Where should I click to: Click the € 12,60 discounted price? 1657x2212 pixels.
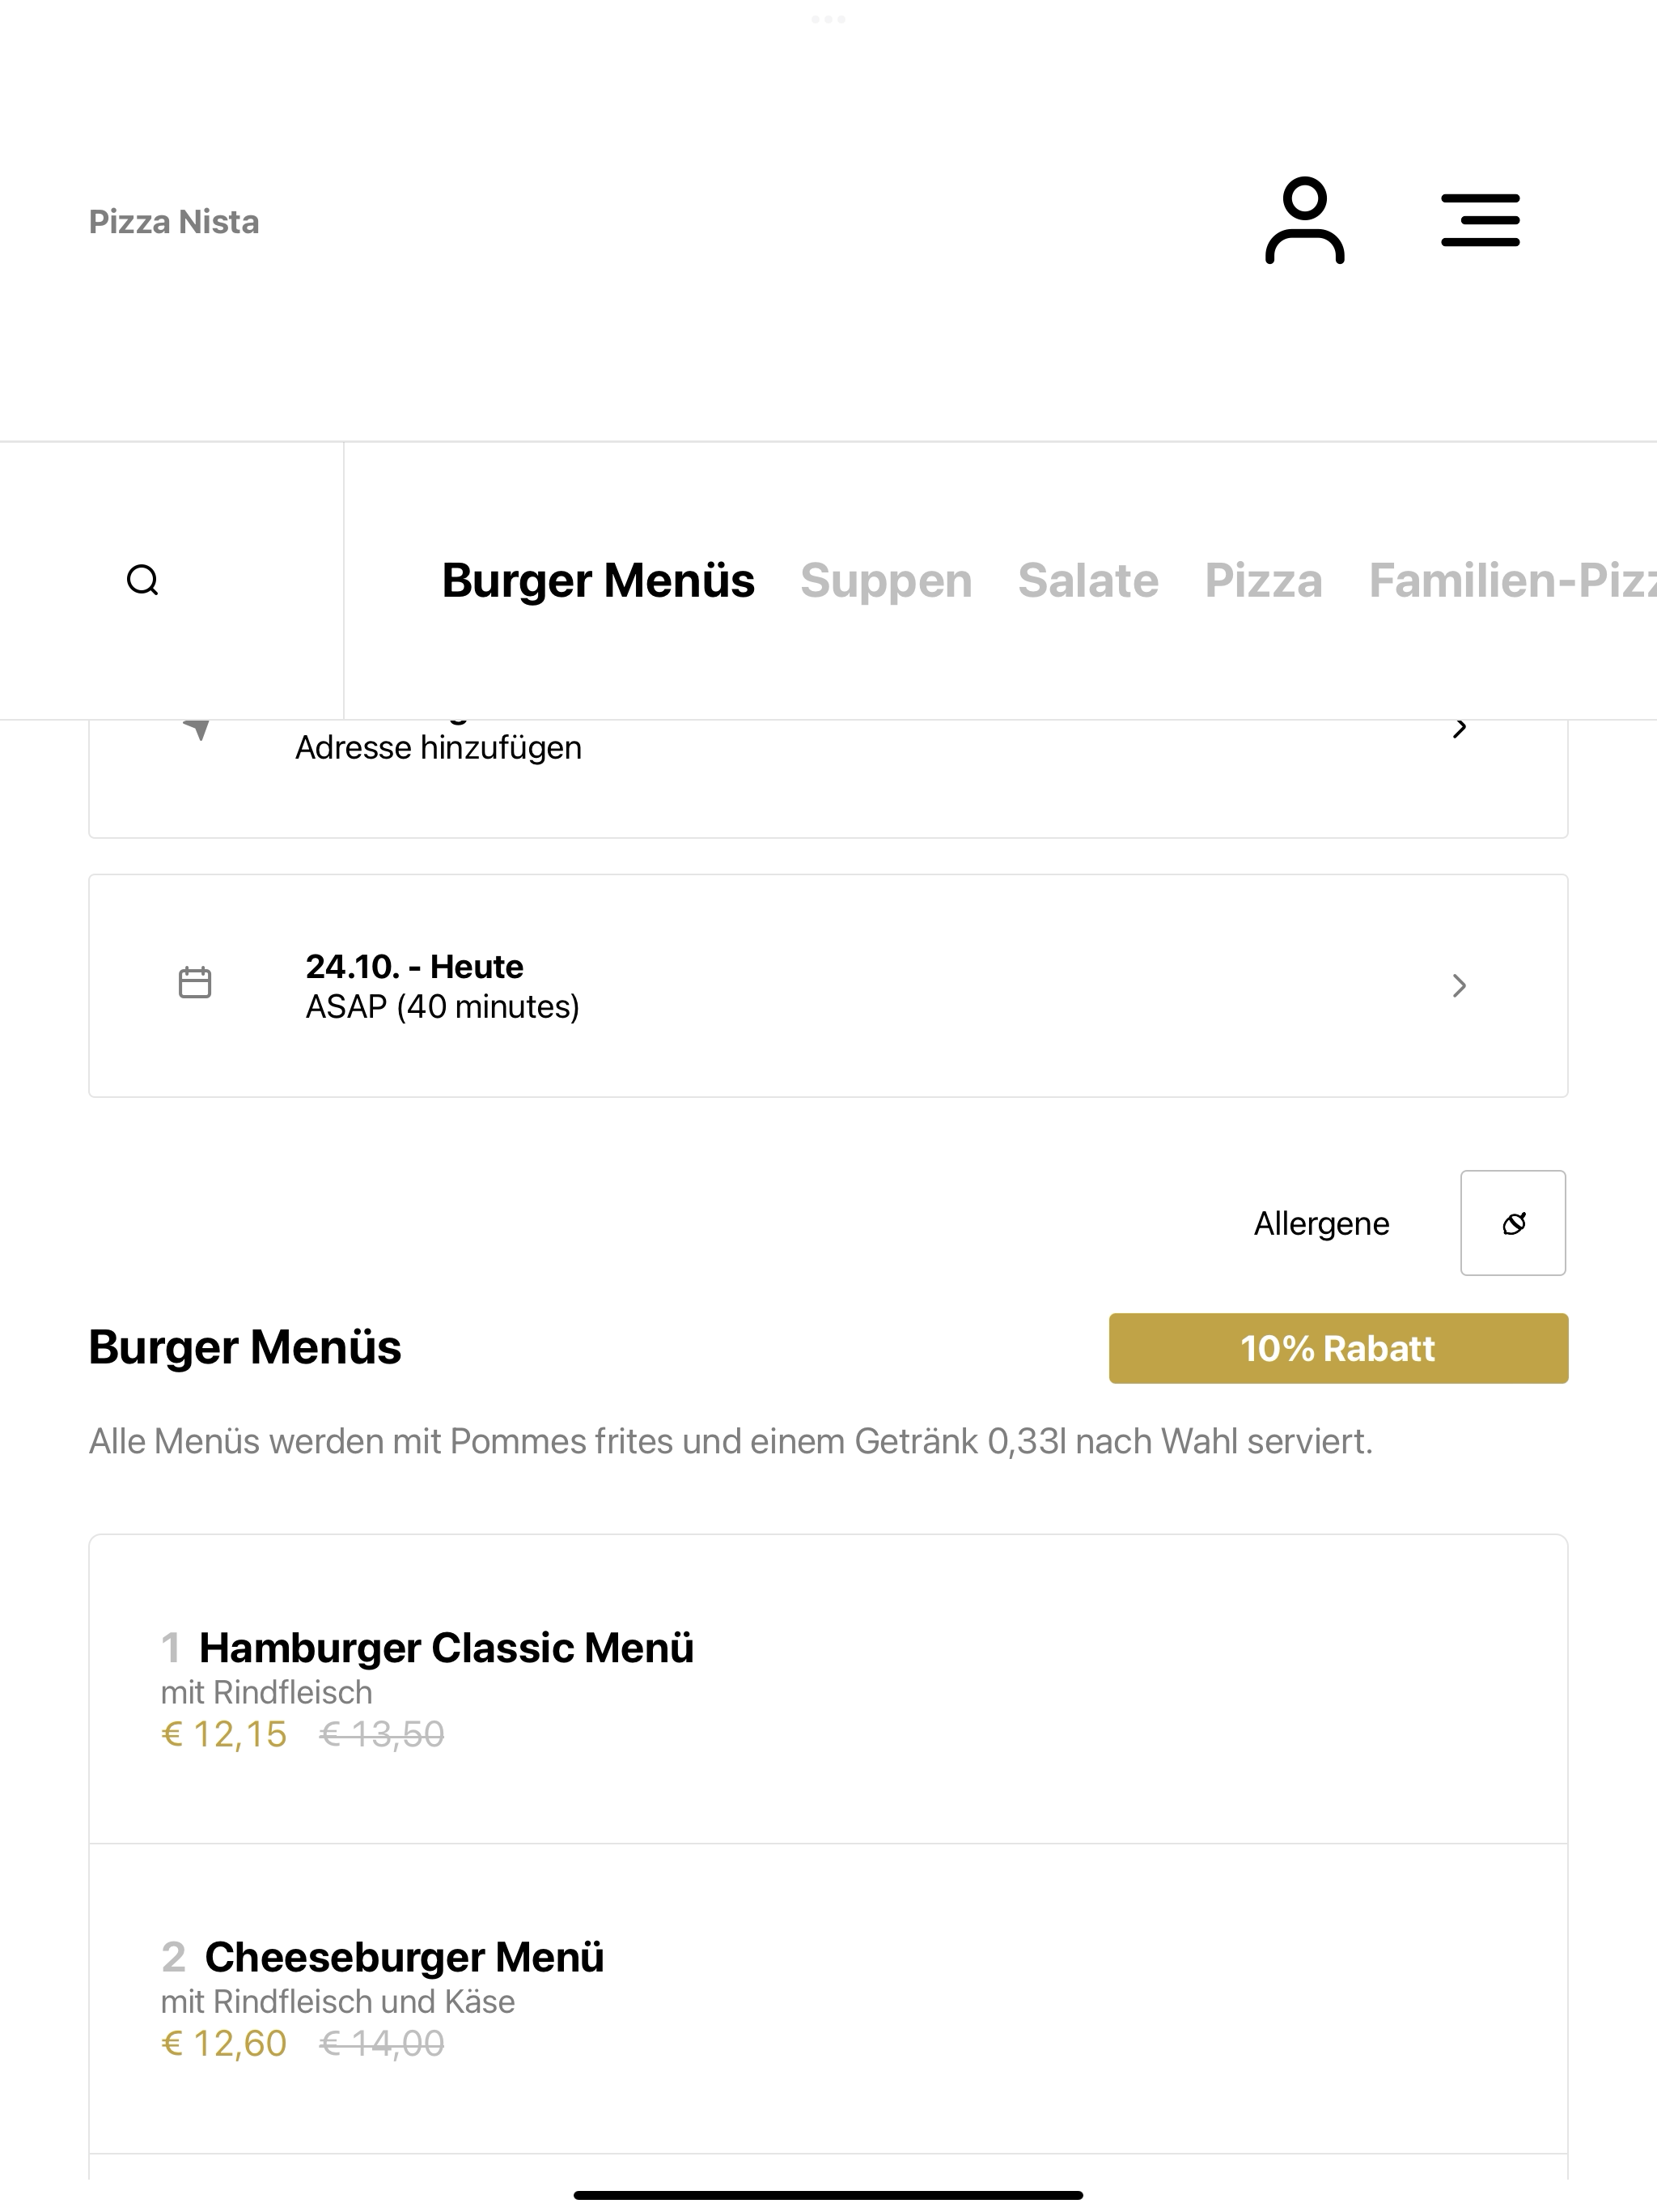pyautogui.click(x=224, y=2043)
